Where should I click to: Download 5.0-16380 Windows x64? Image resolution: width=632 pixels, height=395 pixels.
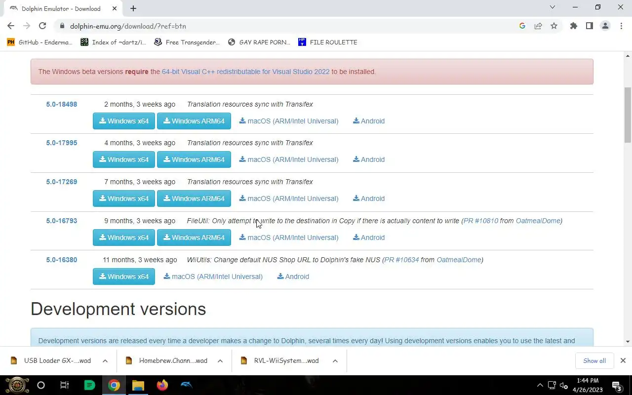(x=124, y=276)
